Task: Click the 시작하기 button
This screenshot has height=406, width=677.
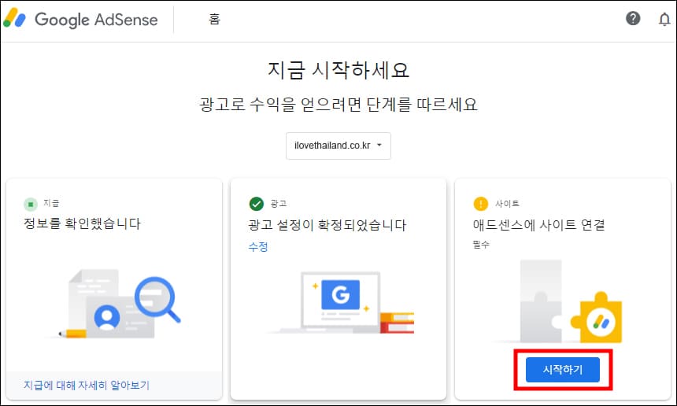Action: pos(563,370)
